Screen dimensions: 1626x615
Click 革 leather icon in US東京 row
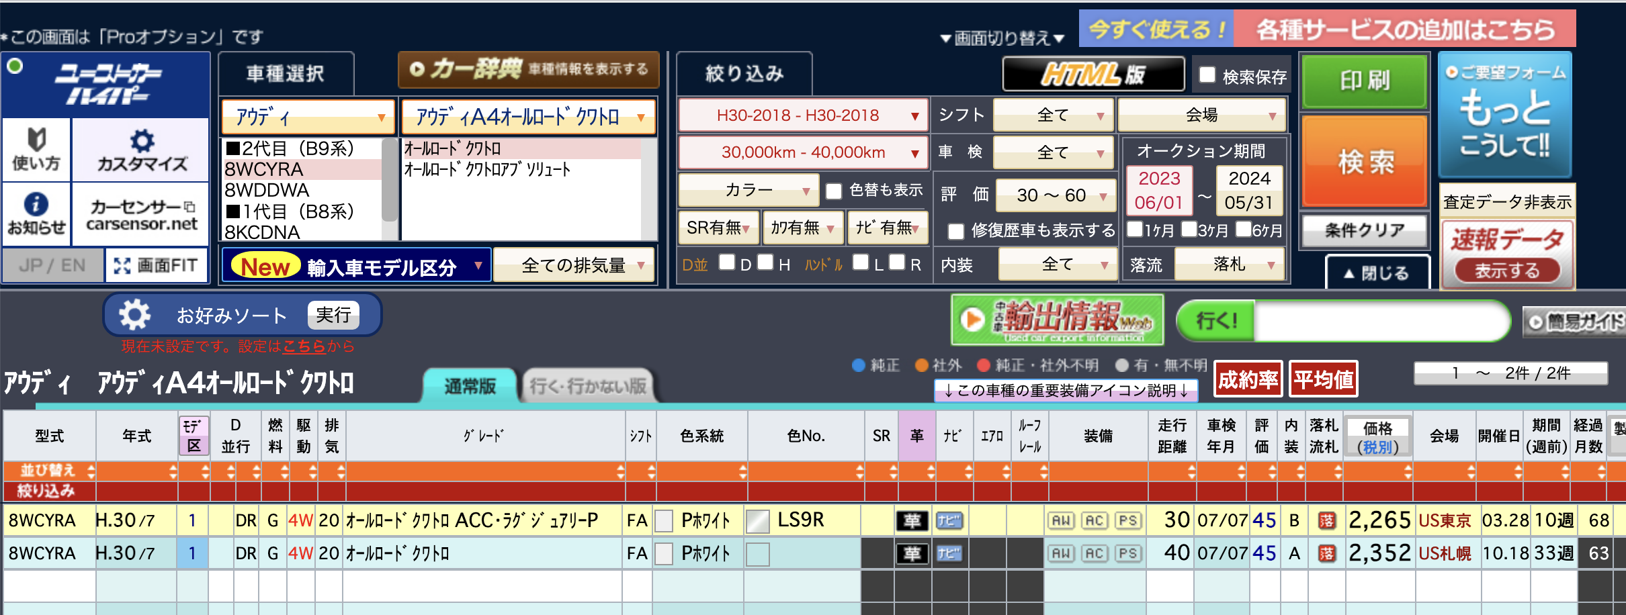[912, 520]
